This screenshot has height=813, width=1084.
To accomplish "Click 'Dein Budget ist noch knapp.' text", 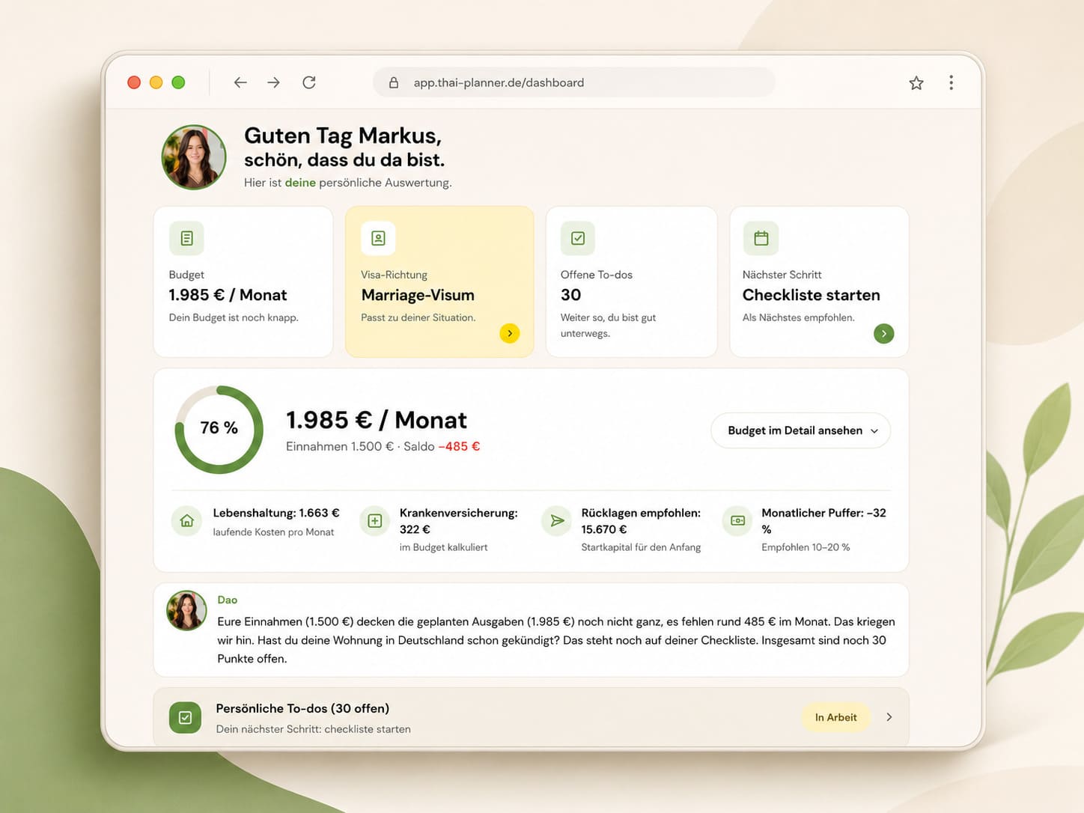I will coord(234,317).
